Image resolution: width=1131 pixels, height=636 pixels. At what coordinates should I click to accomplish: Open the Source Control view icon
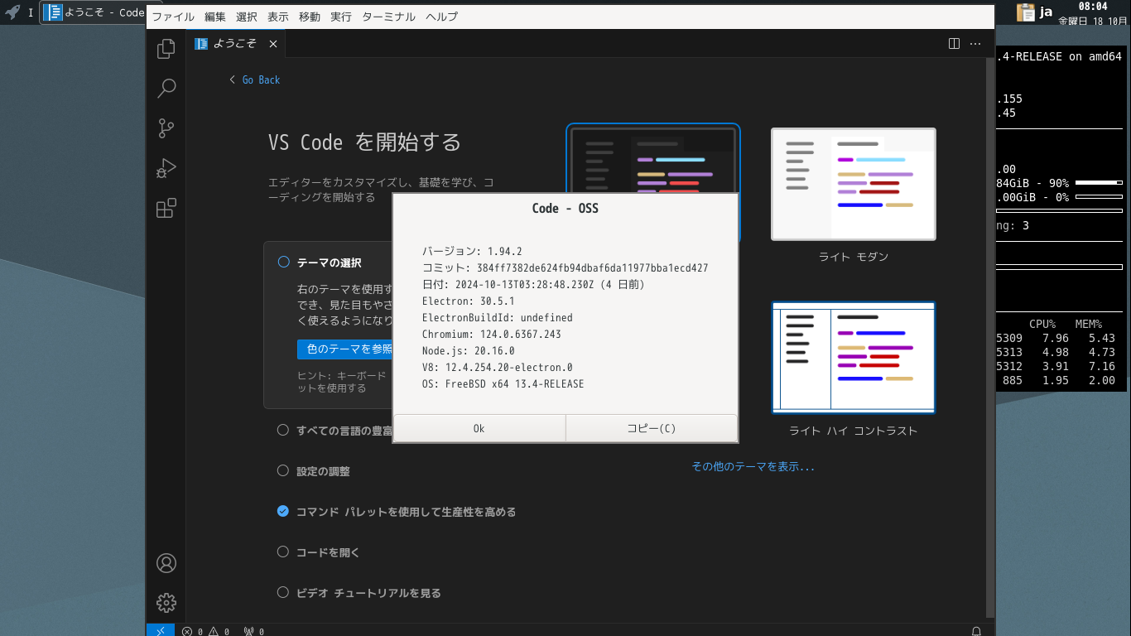click(x=166, y=128)
